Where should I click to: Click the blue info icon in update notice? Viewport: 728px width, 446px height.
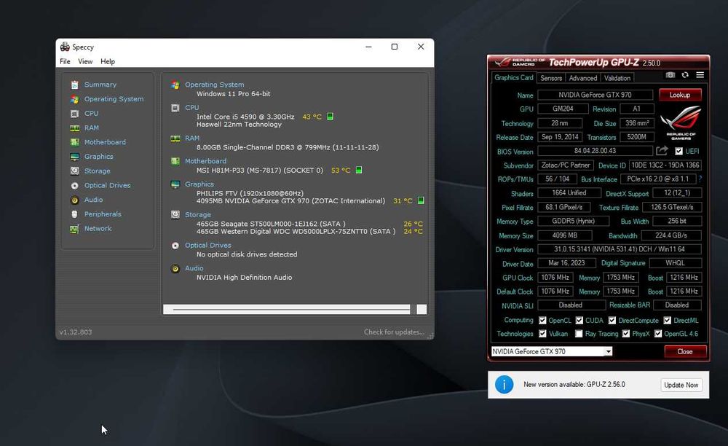(x=505, y=385)
